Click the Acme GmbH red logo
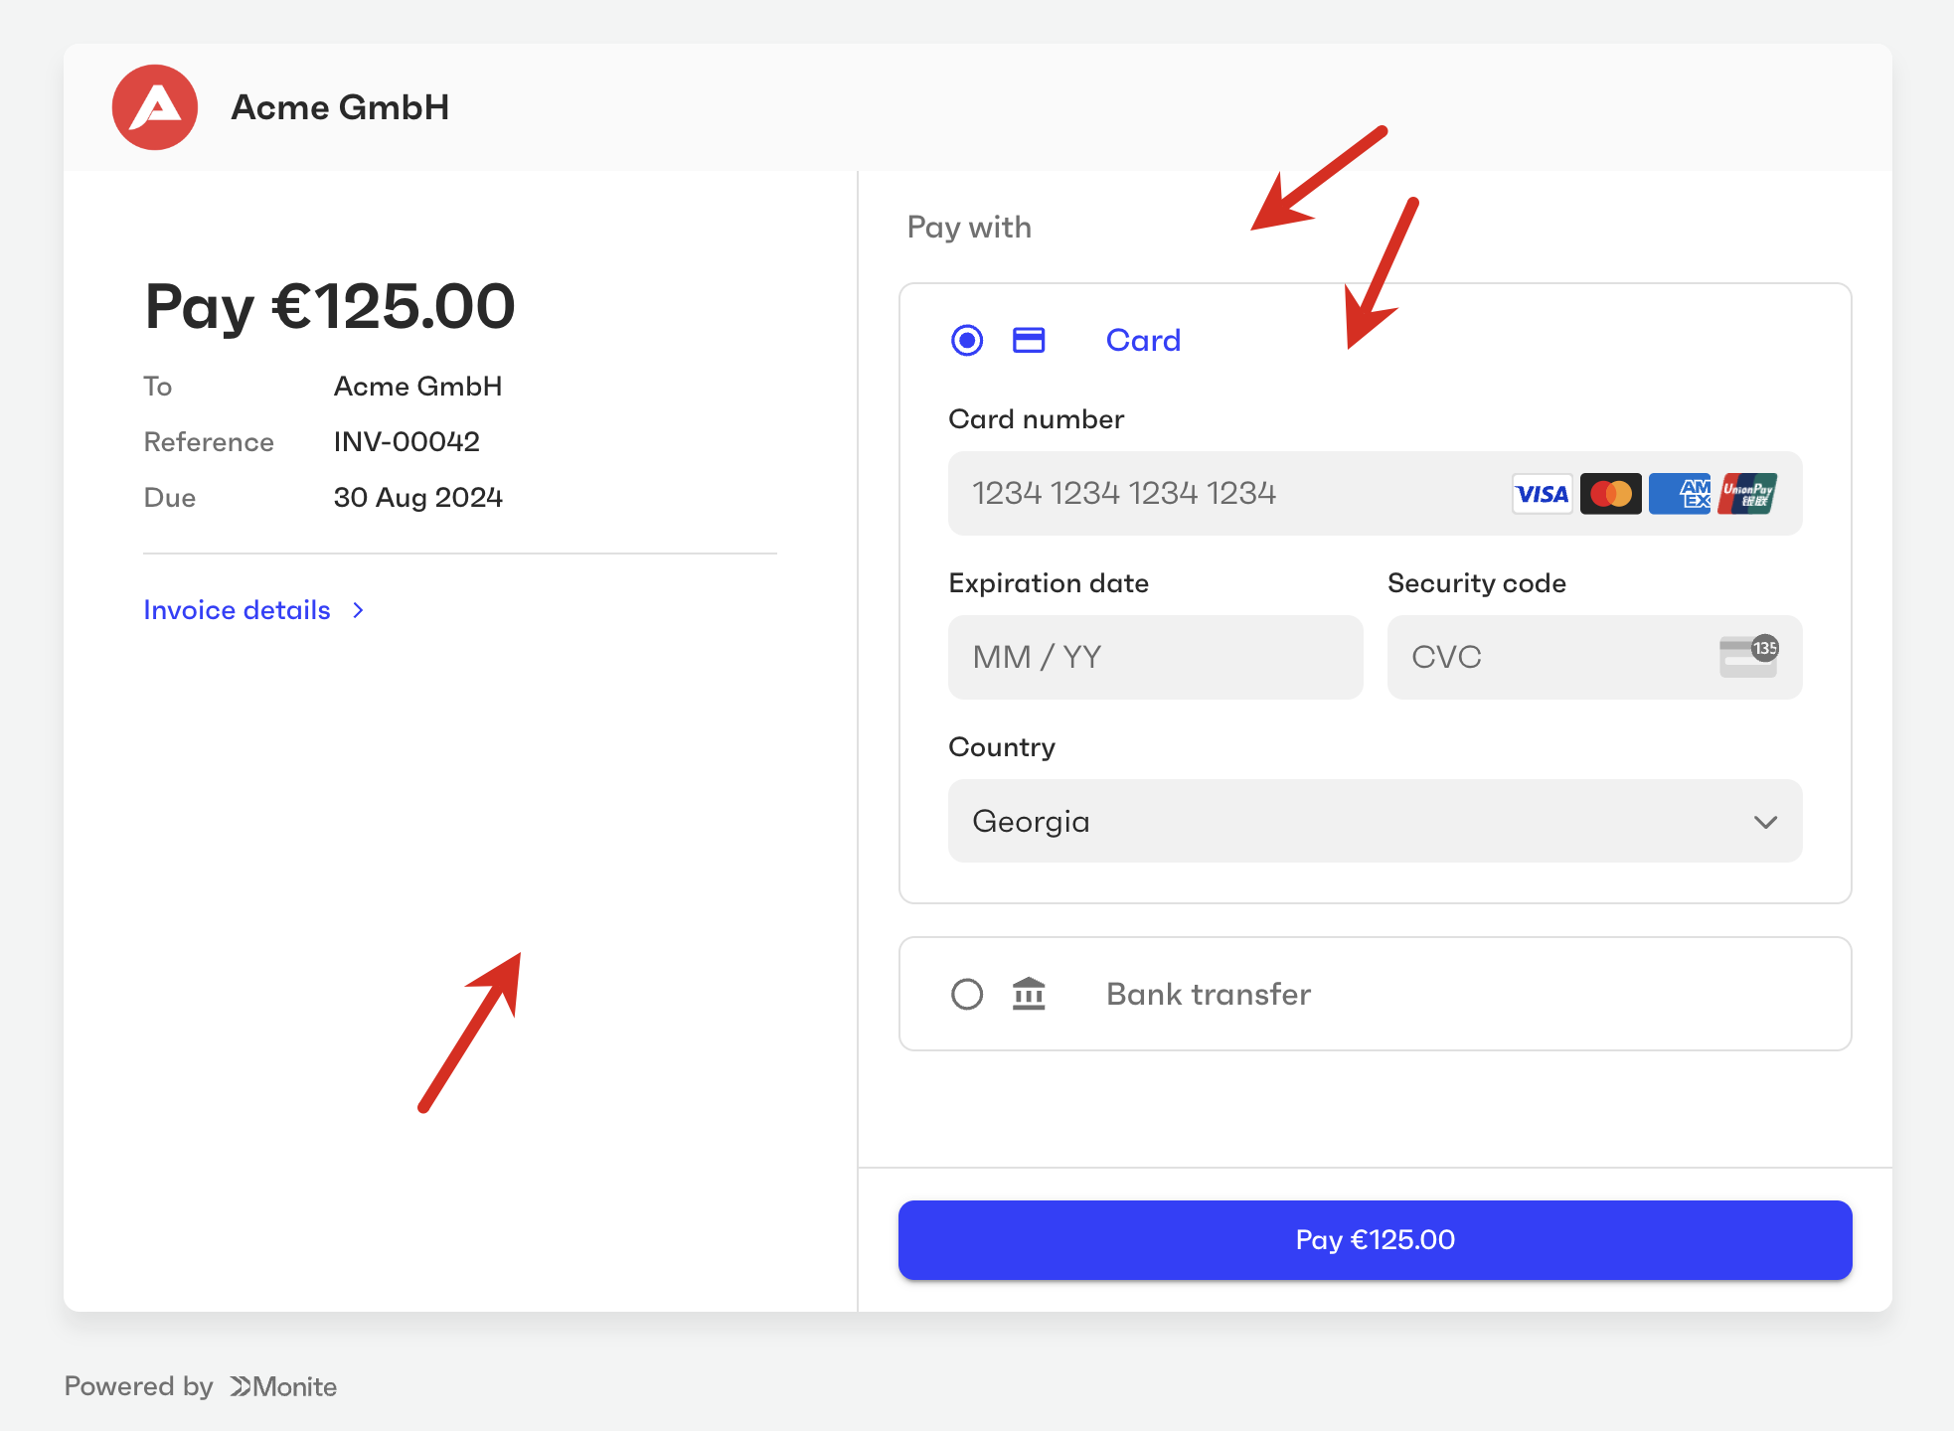The width and height of the screenshot is (1954, 1431). point(155,107)
